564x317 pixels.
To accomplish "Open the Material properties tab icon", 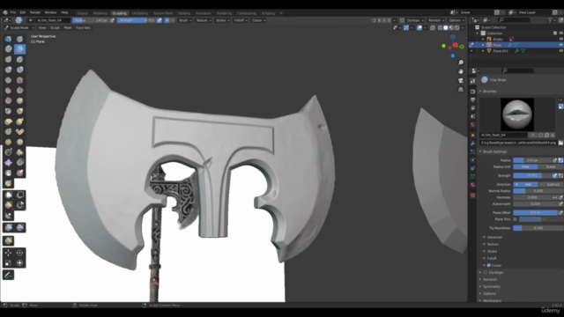I will click(x=472, y=185).
